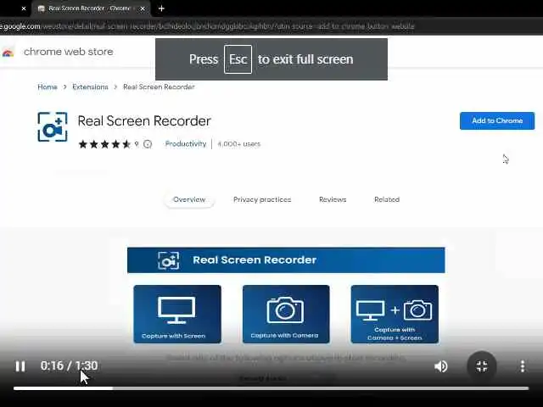The width and height of the screenshot is (543, 407).
Task: Click the 0:16 / 1:30 time display
Action: point(69,365)
